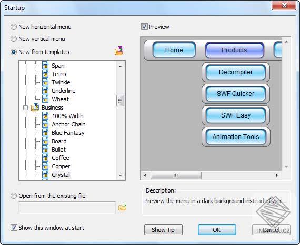Click the Span template file icon
The height and width of the screenshot is (245, 300).
coord(45,66)
